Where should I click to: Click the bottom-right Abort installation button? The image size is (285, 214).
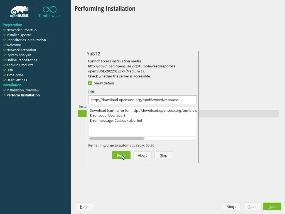pos(231,206)
